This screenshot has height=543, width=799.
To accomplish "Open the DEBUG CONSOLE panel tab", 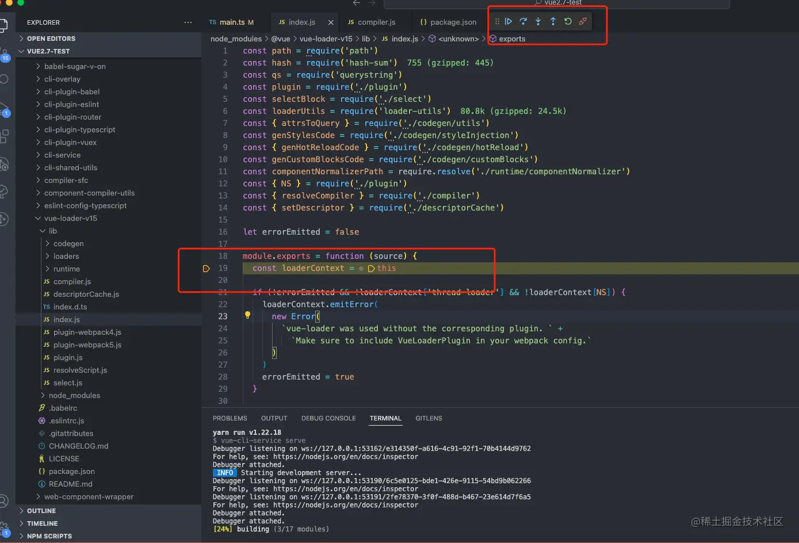I will tap(328, 418).
